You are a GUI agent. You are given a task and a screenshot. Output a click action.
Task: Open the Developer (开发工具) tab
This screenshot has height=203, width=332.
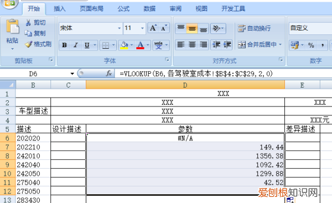click(x=233, y=9)
